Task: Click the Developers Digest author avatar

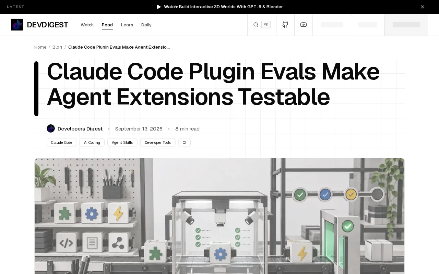Action: [x=51, y=128]
